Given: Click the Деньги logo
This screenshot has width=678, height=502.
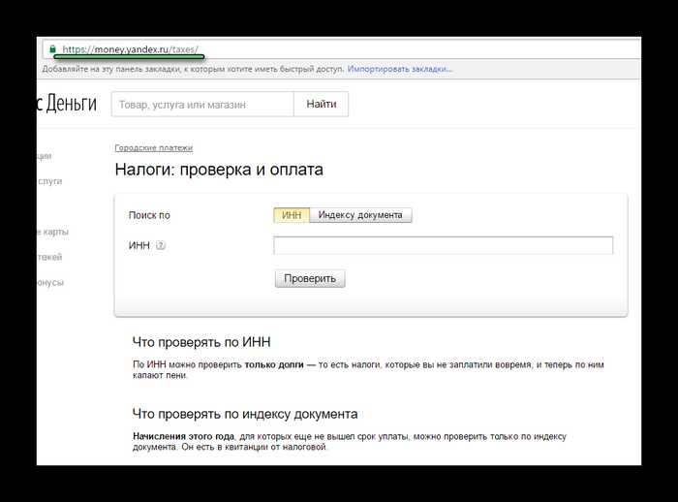Looking at the screenshot, I should point(68,103).
